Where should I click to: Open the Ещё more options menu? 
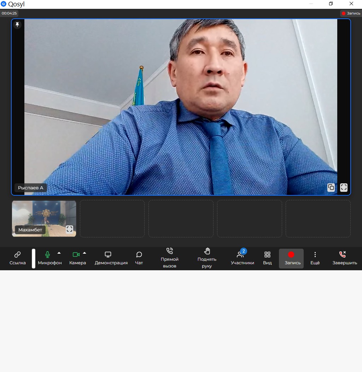click(x=315, y=255)
